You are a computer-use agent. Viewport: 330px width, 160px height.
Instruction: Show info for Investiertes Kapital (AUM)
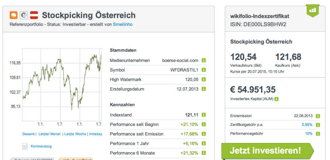277,99
